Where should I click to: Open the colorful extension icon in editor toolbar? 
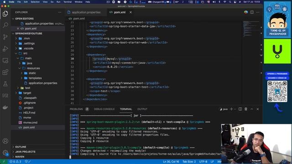pyautogui.click(x=246, y=12)
